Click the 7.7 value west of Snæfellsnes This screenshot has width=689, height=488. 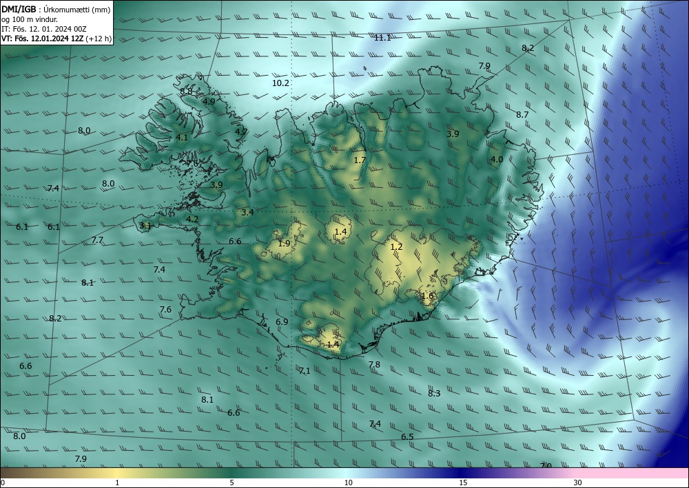97,240
